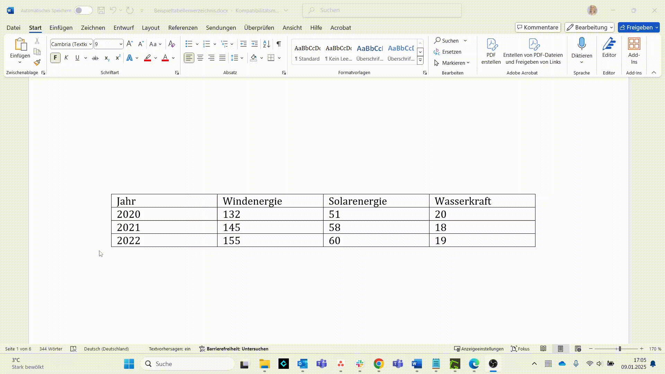Center align the paragraph
This screenshot has height=374, width=665.
click(200, 58)
